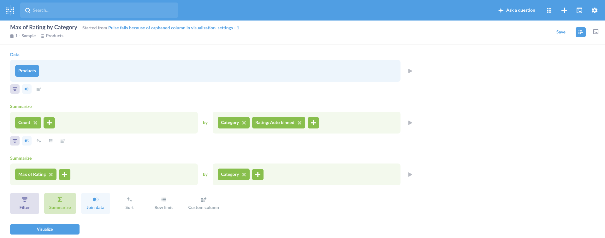
Task: Add sort icon below first Summarize step
Action: pyautogui.click(x=39, y=141)
